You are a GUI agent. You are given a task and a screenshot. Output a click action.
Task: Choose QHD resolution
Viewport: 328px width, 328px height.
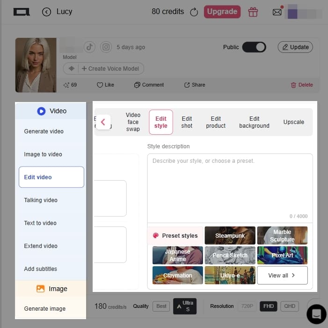[290, 306]
